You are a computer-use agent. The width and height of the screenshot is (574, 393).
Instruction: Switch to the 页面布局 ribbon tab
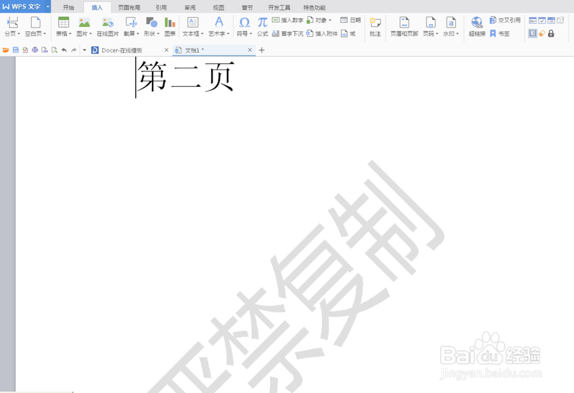(x=128, y=7)
